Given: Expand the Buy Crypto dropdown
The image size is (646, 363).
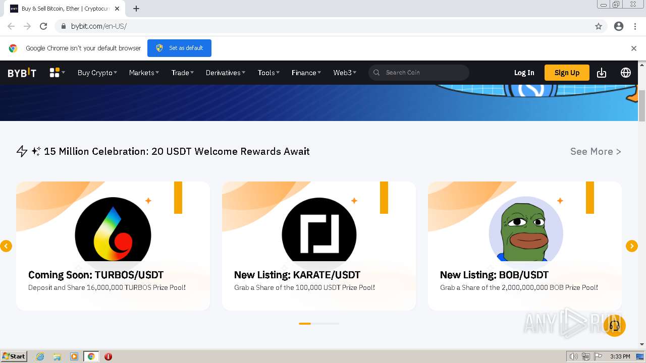Looking at the screenshot, I should [x=97, y=73].
